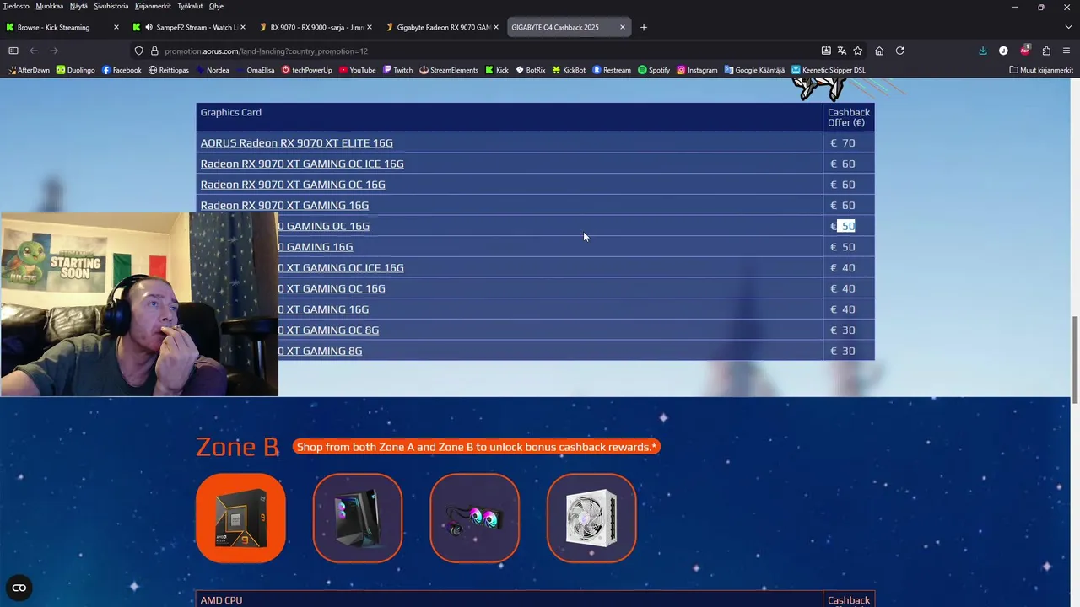Toggle the Firefox sidebar button
This screenshot has width=1080, height=607.
click(x=13, y=51)
